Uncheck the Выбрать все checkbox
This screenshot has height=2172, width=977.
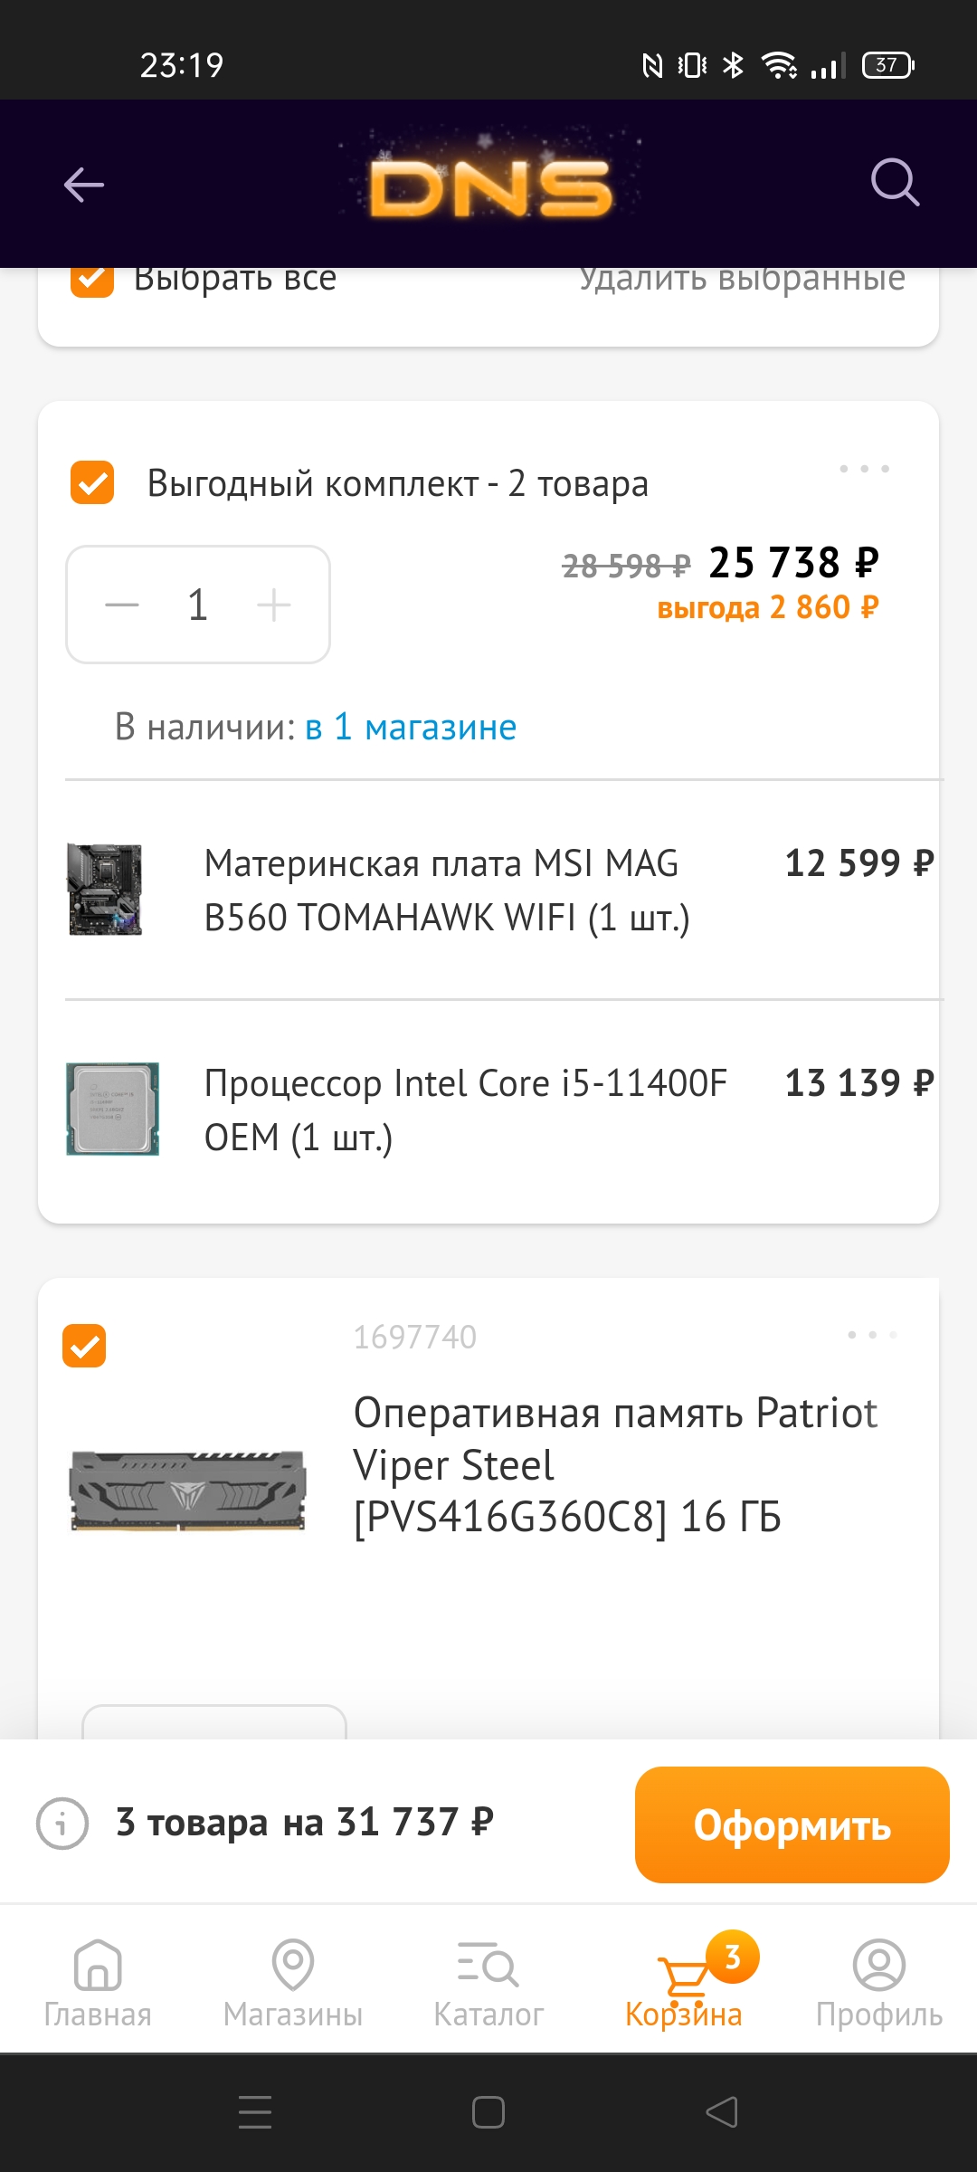click(x=92, y=279)
